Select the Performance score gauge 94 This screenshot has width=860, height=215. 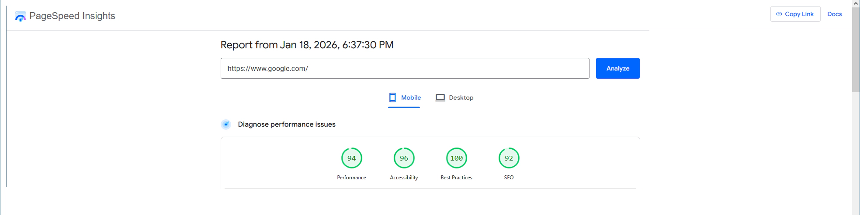point(352,158)
